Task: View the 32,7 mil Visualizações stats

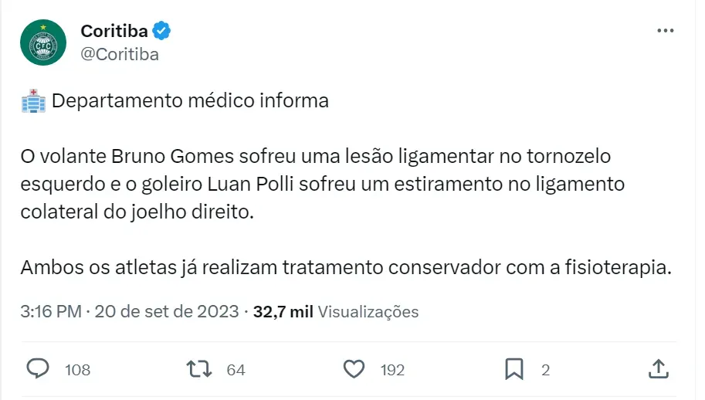Action: [x=336, y=312]
